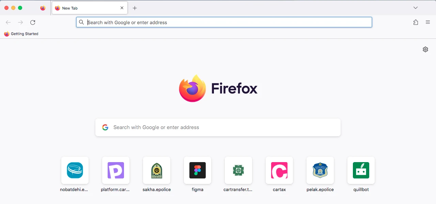This screenshot has height=204, width=436.
Task: Click the figma label text
Action: [198, 190]
